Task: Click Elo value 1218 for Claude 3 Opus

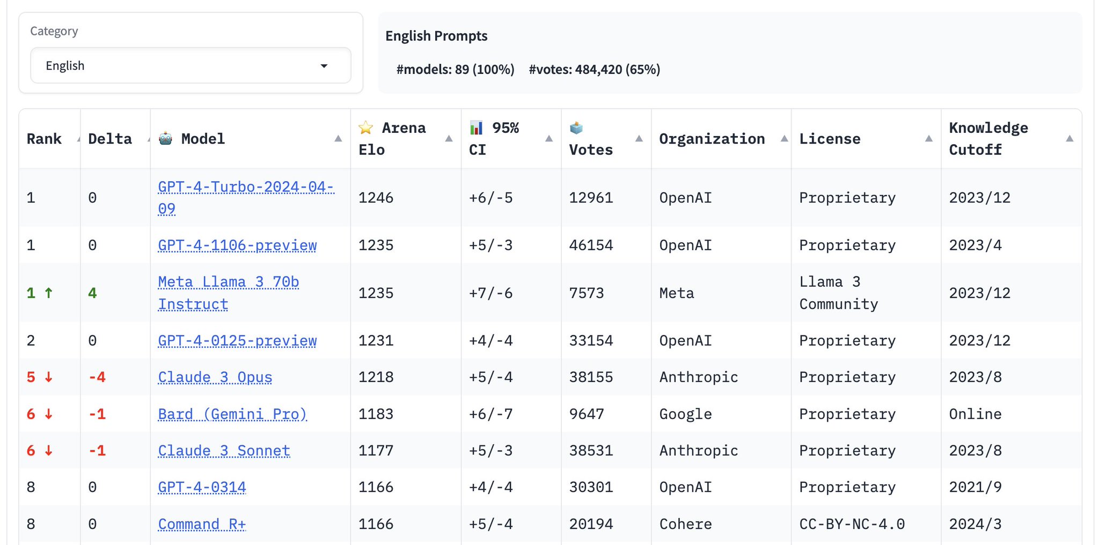Action: (x=376, y=377)
